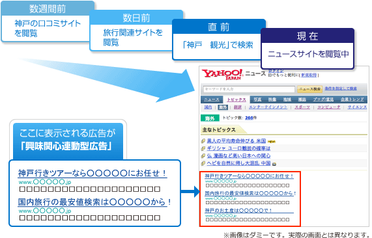Click the ログイン link
This screenshot has height=238, width=372.
pos(276,71)
